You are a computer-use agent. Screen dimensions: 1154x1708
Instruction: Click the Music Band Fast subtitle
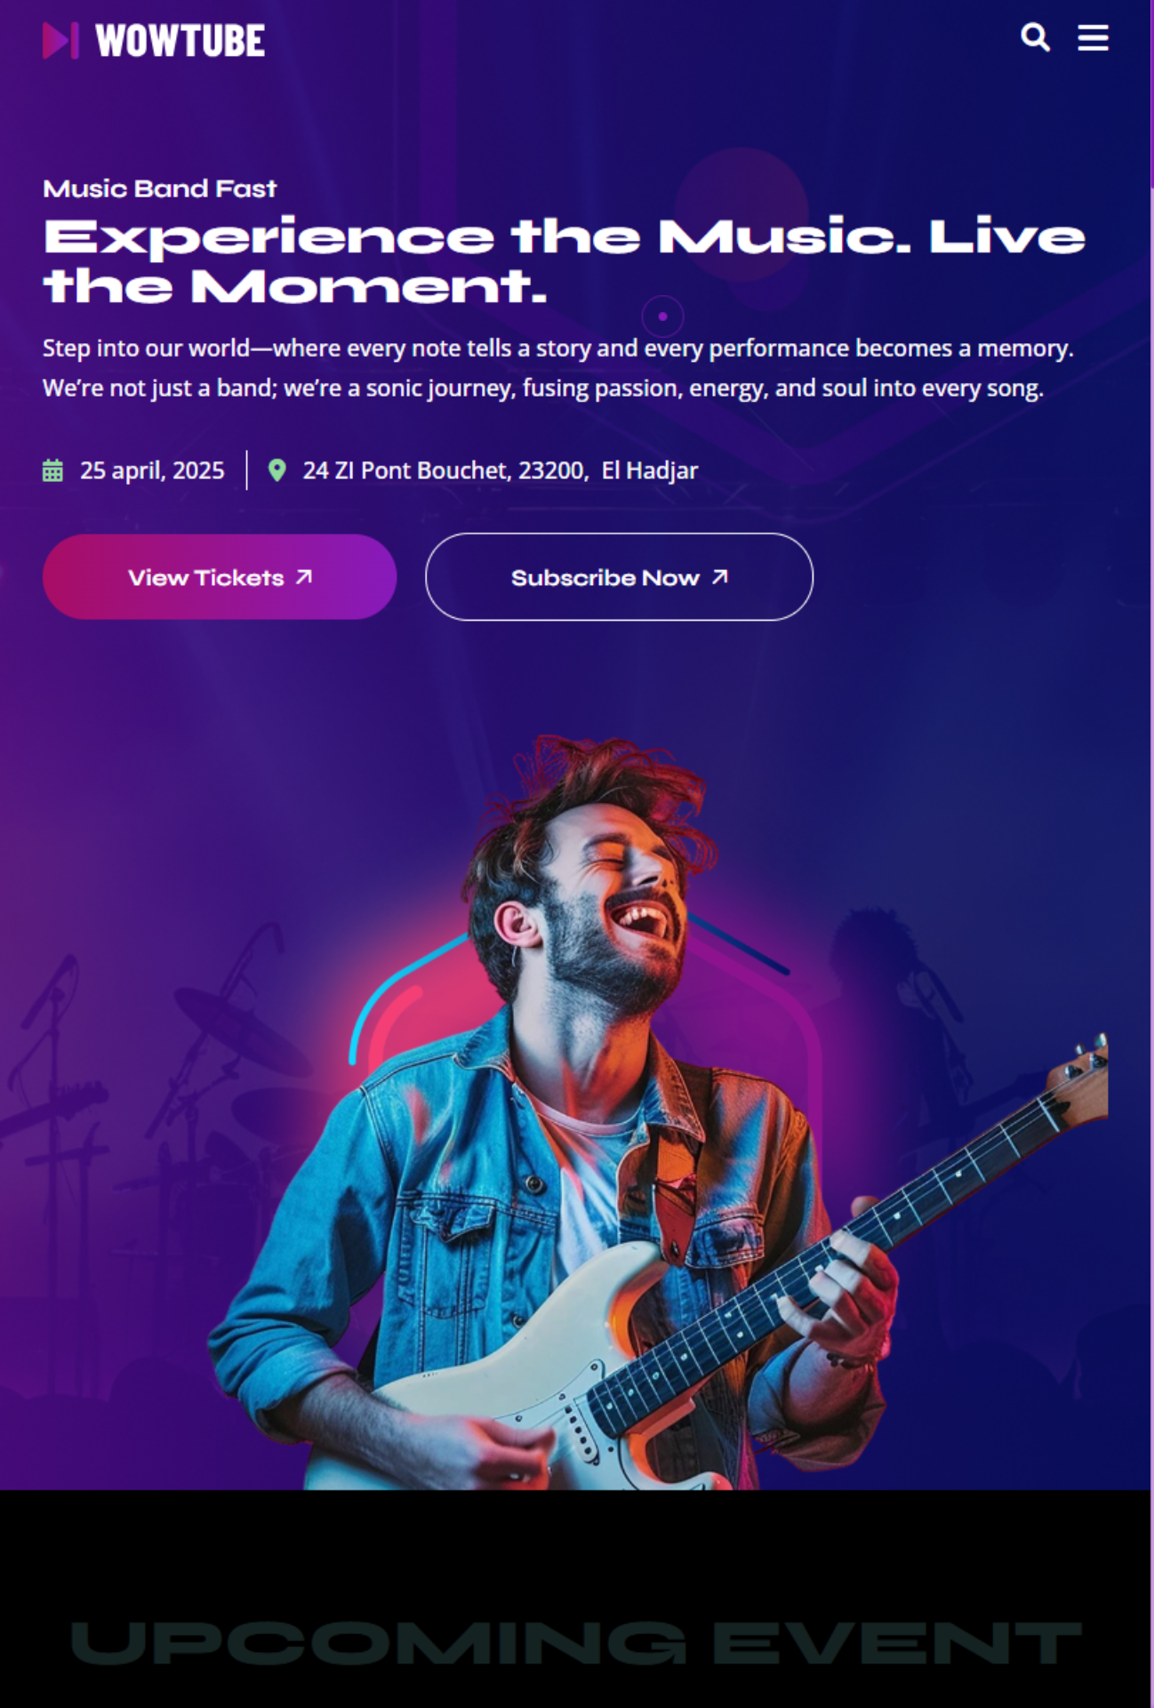click(160, 188)
